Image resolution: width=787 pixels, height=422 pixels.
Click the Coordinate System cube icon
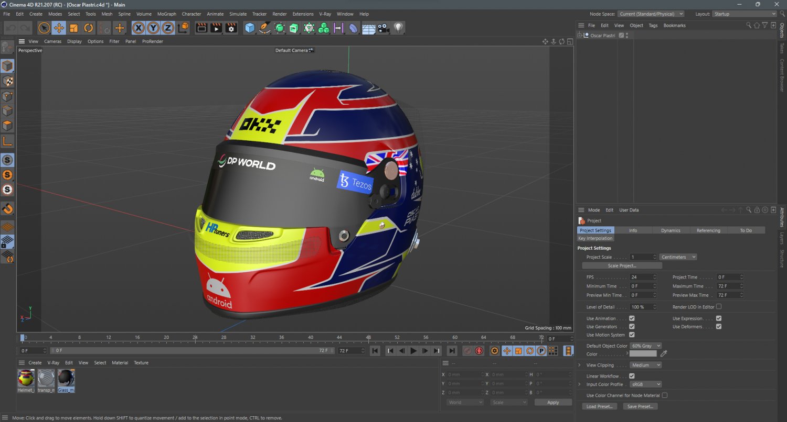coord(183,28)
